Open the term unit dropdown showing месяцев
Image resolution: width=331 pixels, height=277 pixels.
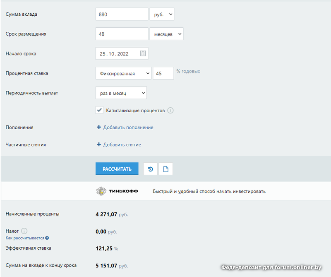[x=167, y=34]
